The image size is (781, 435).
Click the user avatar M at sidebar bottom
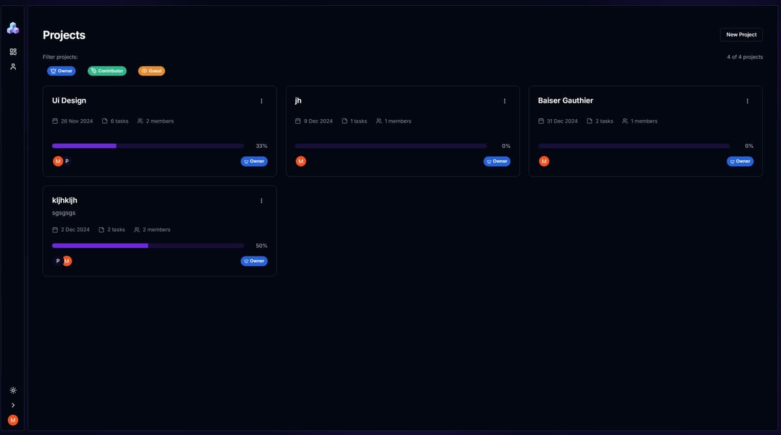click(13, 420)
